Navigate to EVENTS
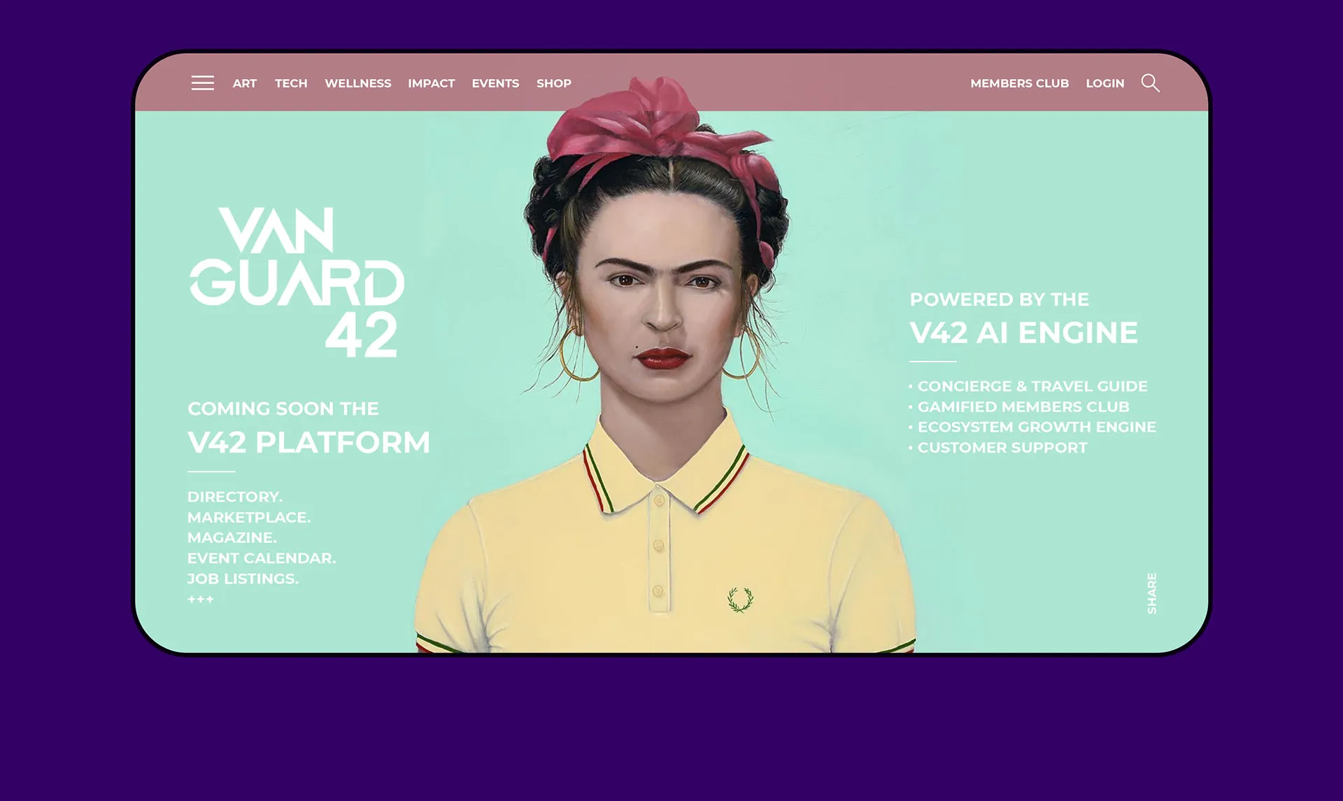1343x801 pixels. (x=495, y=83)
